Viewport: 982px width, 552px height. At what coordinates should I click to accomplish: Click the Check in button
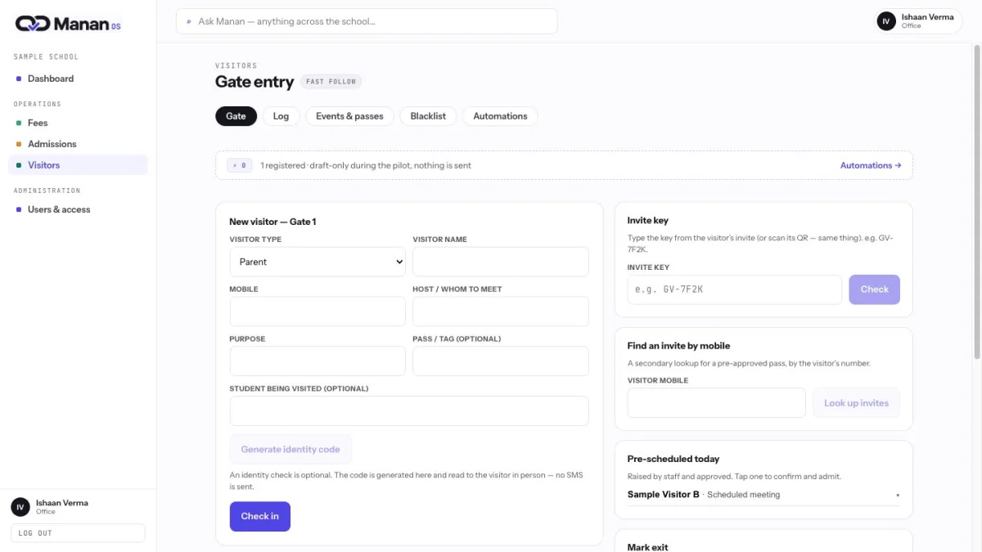[260, 516]
